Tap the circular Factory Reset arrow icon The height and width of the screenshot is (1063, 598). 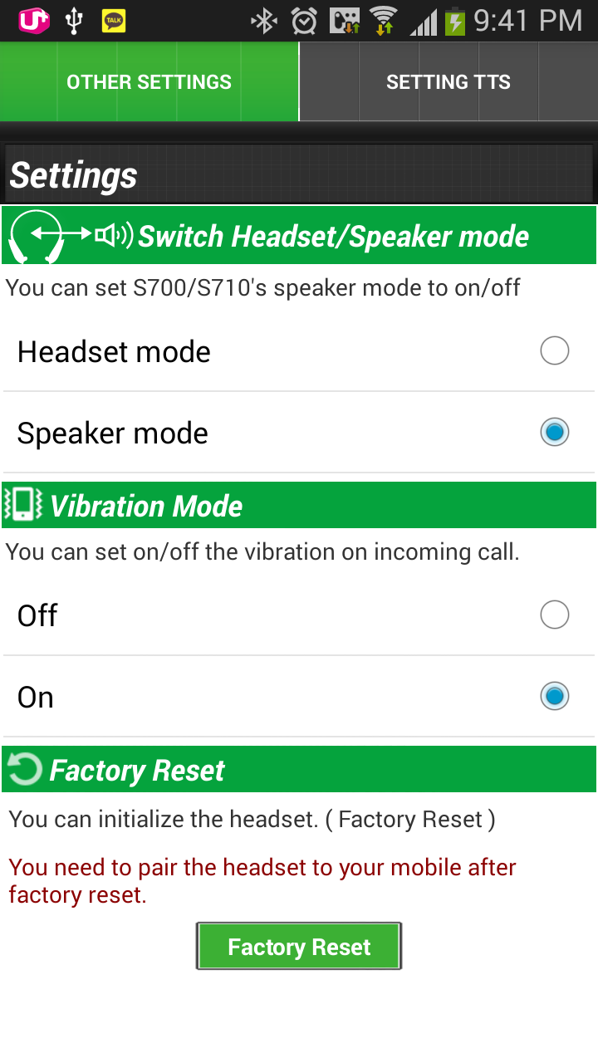tap(24, 769)
